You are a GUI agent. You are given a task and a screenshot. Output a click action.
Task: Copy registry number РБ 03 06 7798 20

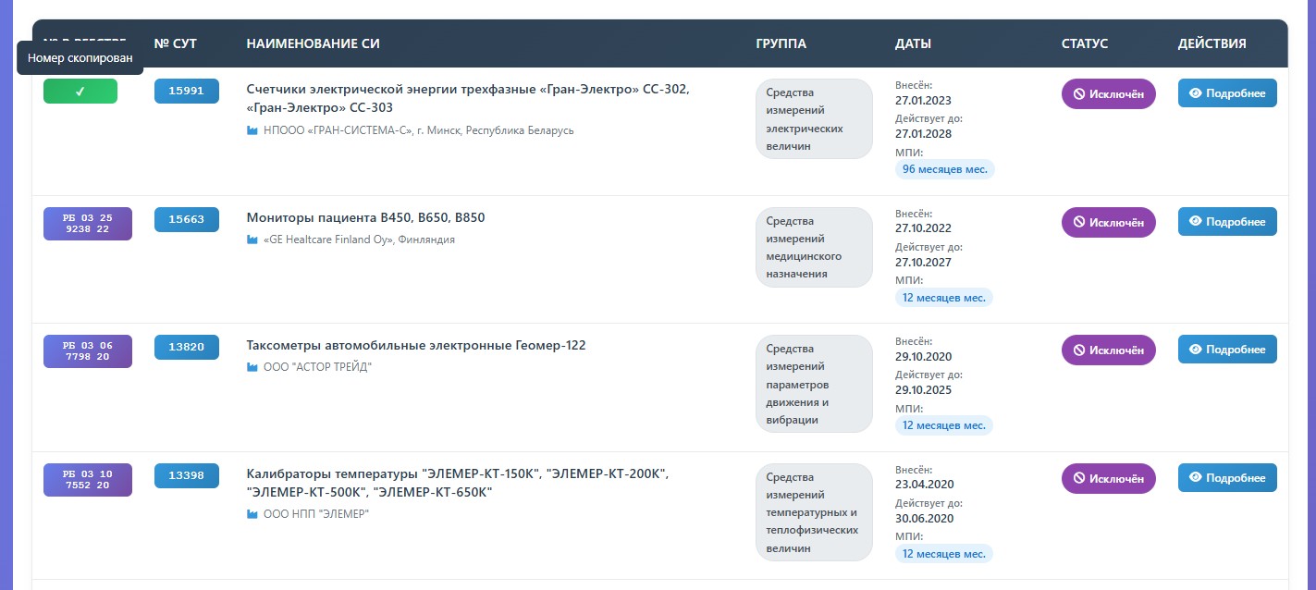tap(88, 351)
